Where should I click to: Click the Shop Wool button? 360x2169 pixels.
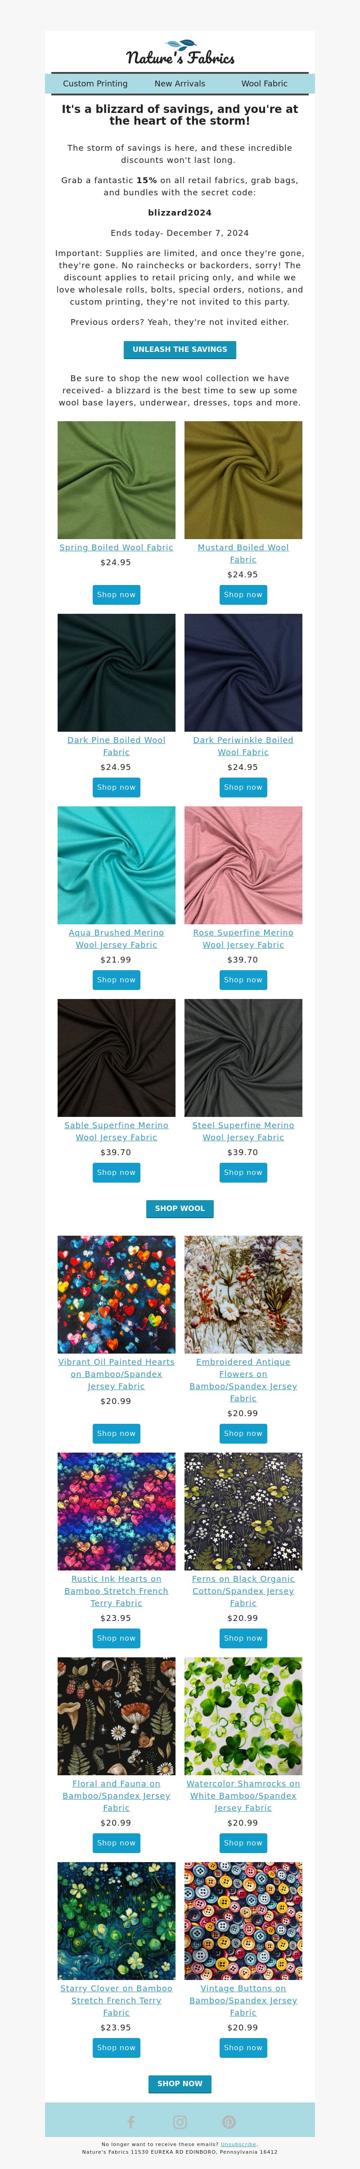(180, 1208)
